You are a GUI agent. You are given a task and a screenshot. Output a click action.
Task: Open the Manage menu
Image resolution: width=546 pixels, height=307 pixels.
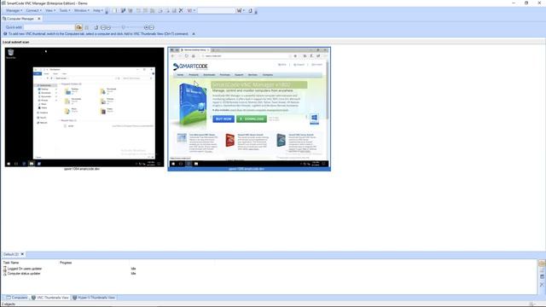(x=14, y=10)
